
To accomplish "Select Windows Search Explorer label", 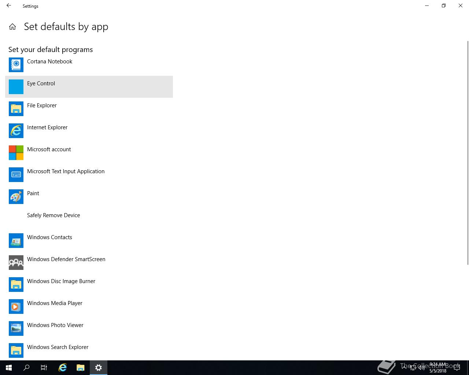I will coord(58,347).
